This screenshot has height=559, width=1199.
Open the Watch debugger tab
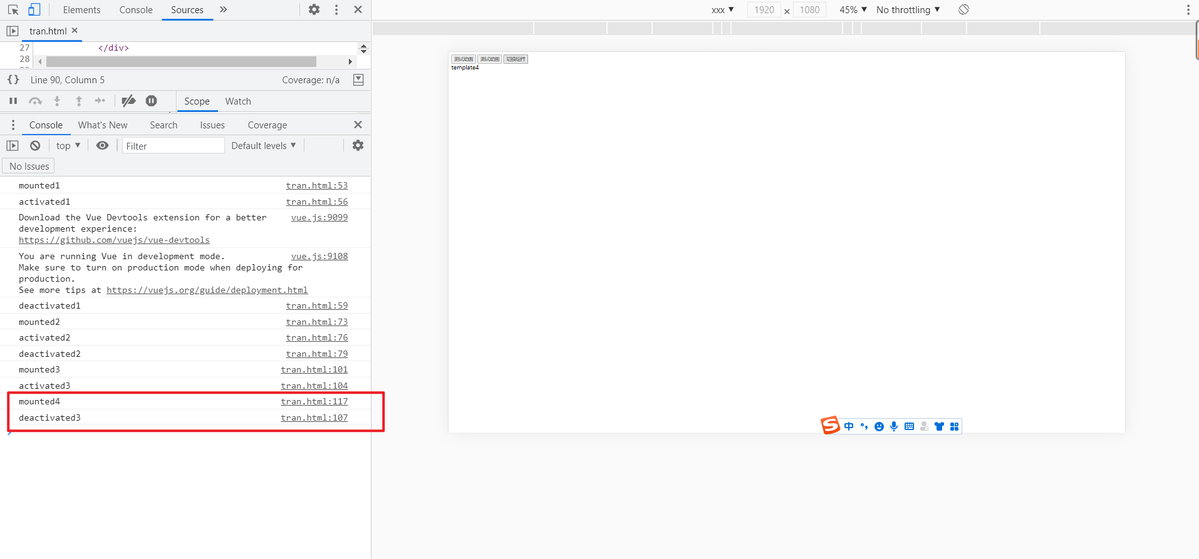(x=238, y=101)
